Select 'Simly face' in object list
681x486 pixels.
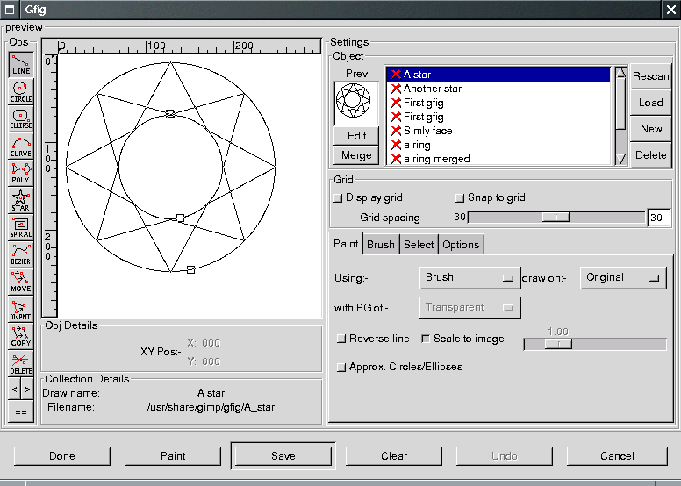point(427,131)
